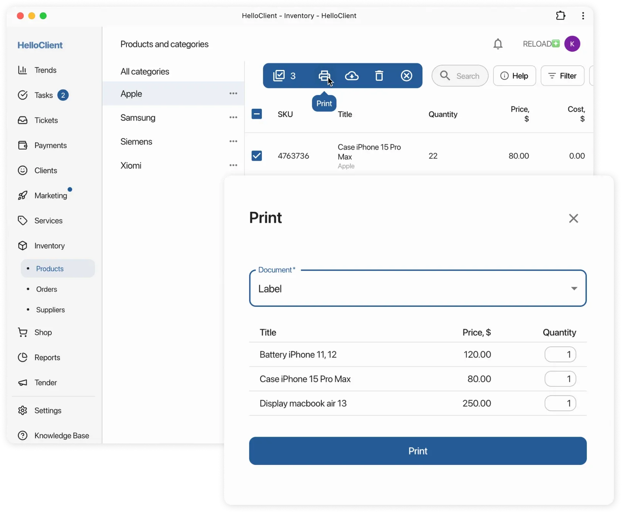
Task: Cancel selection with circled X icon
Action: pyautogui.click(x=406, y=76)
